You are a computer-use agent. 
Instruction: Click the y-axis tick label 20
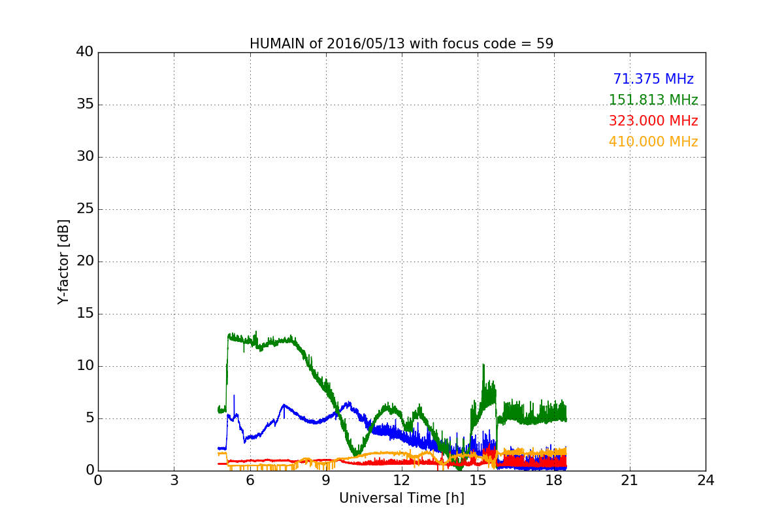click(x=85, y=261)
